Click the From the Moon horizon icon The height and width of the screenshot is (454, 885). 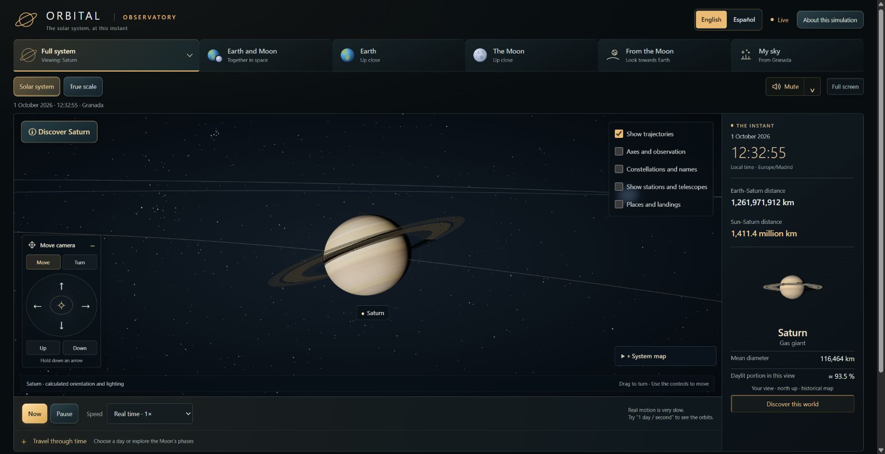click(613, 55)
